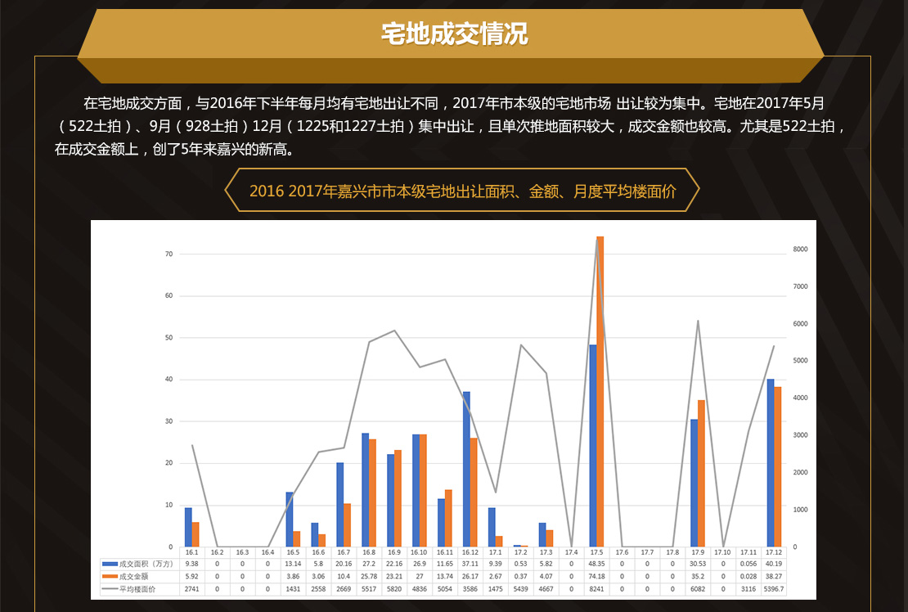The image size is (908, 612).
Task: Click the 1431 average price cell
Action: click(293, 589)
